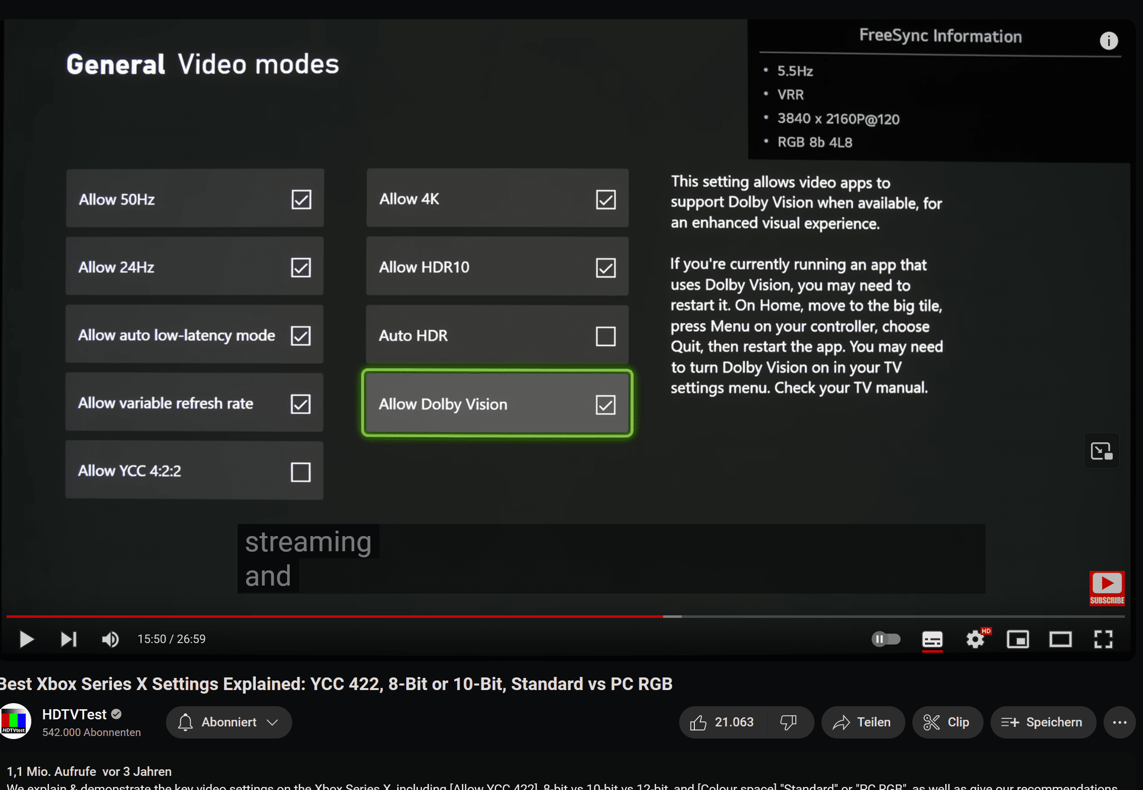Viewport: 1143px width, 790px height.
Task: Open more actions three-dots menu
Action: click(x=1120, y=722)
